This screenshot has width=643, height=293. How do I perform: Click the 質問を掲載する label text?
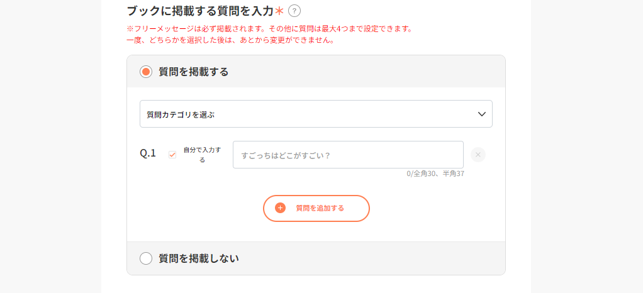point(194,72)
